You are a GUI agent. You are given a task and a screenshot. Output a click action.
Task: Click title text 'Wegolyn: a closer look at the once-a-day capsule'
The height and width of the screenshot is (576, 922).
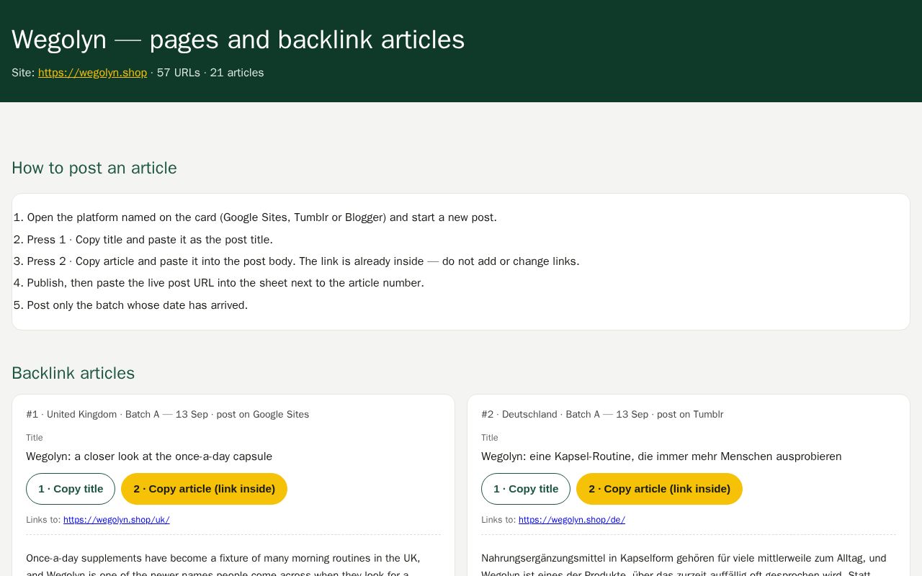coord(149,456)
